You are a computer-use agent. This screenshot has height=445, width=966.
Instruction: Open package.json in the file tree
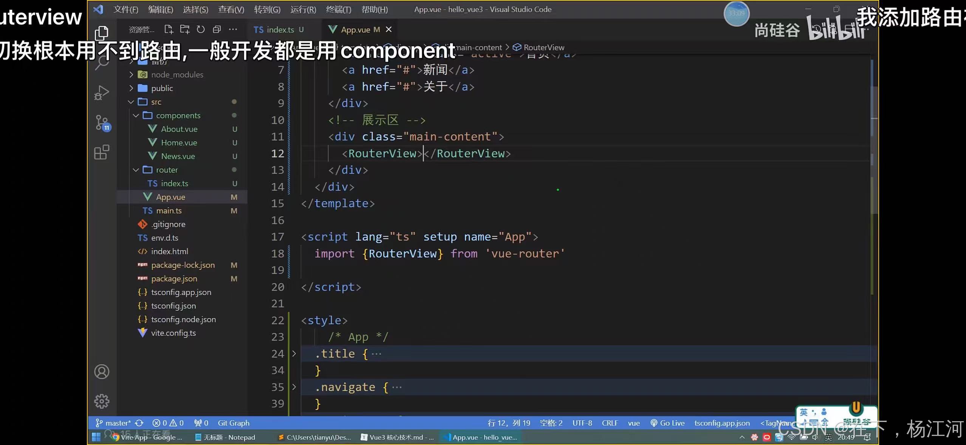(x=183, y=279)
